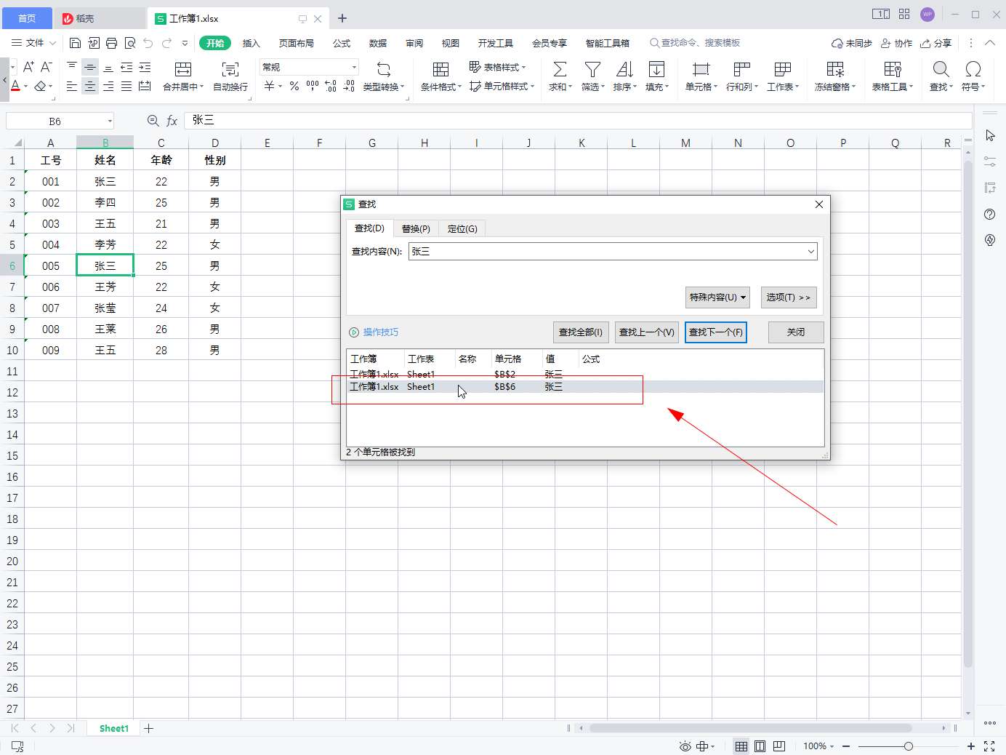The height and width of the screenshot is (755, 1006).
Task: Open 特殊内容(U) dropdown button
Action: (x=718, y=297)
